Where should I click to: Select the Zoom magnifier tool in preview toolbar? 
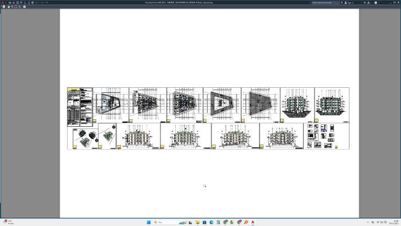point(12,7)
